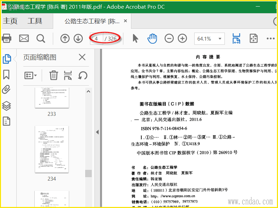This screenshot has width=278, height=208.
Task: Select page 234 thumbnail
Action: click(x=52, y=149)
